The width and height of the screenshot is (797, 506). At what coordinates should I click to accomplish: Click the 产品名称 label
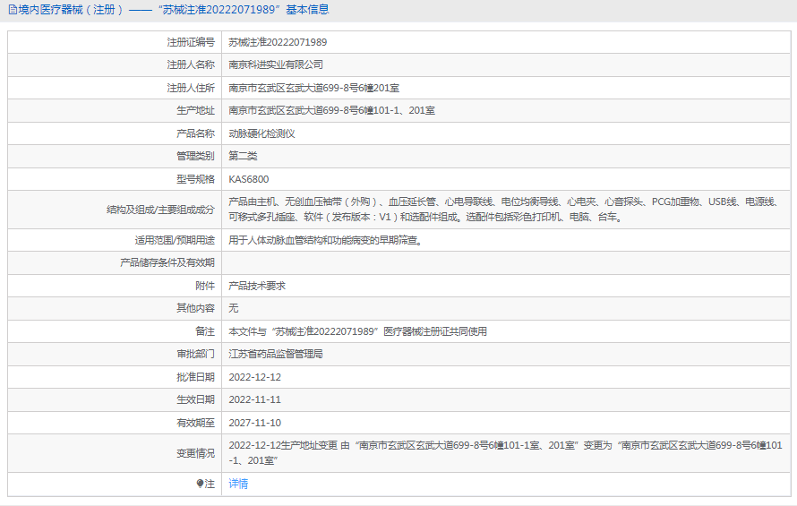click(x=196, y=133)
